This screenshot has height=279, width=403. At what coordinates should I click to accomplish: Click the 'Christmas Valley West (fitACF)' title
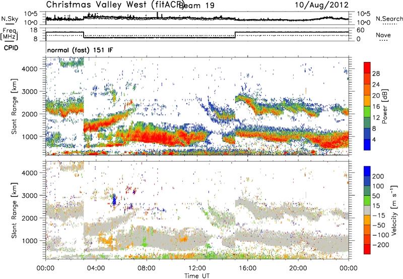tap(115, 5)
